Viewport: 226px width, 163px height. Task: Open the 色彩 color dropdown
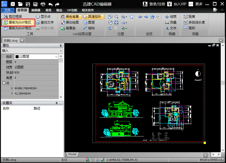point(56,57)
